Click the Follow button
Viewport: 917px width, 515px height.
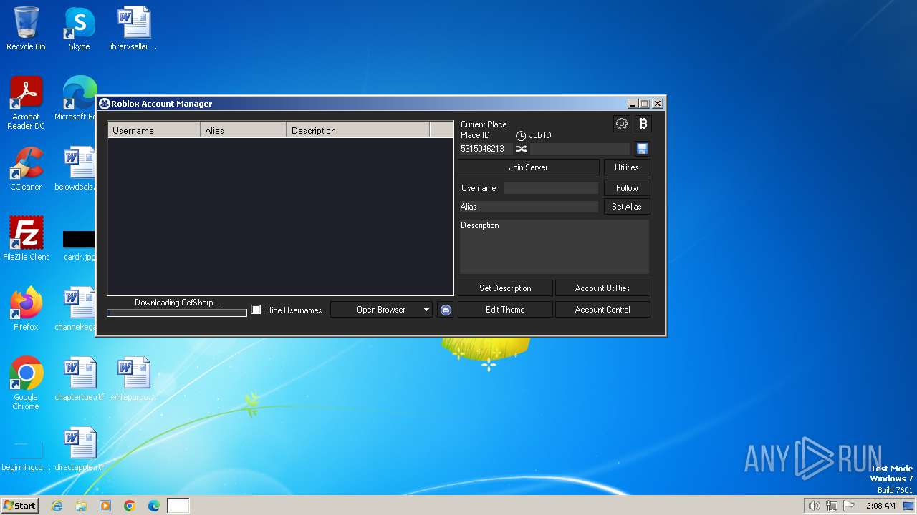pos(627,188)
